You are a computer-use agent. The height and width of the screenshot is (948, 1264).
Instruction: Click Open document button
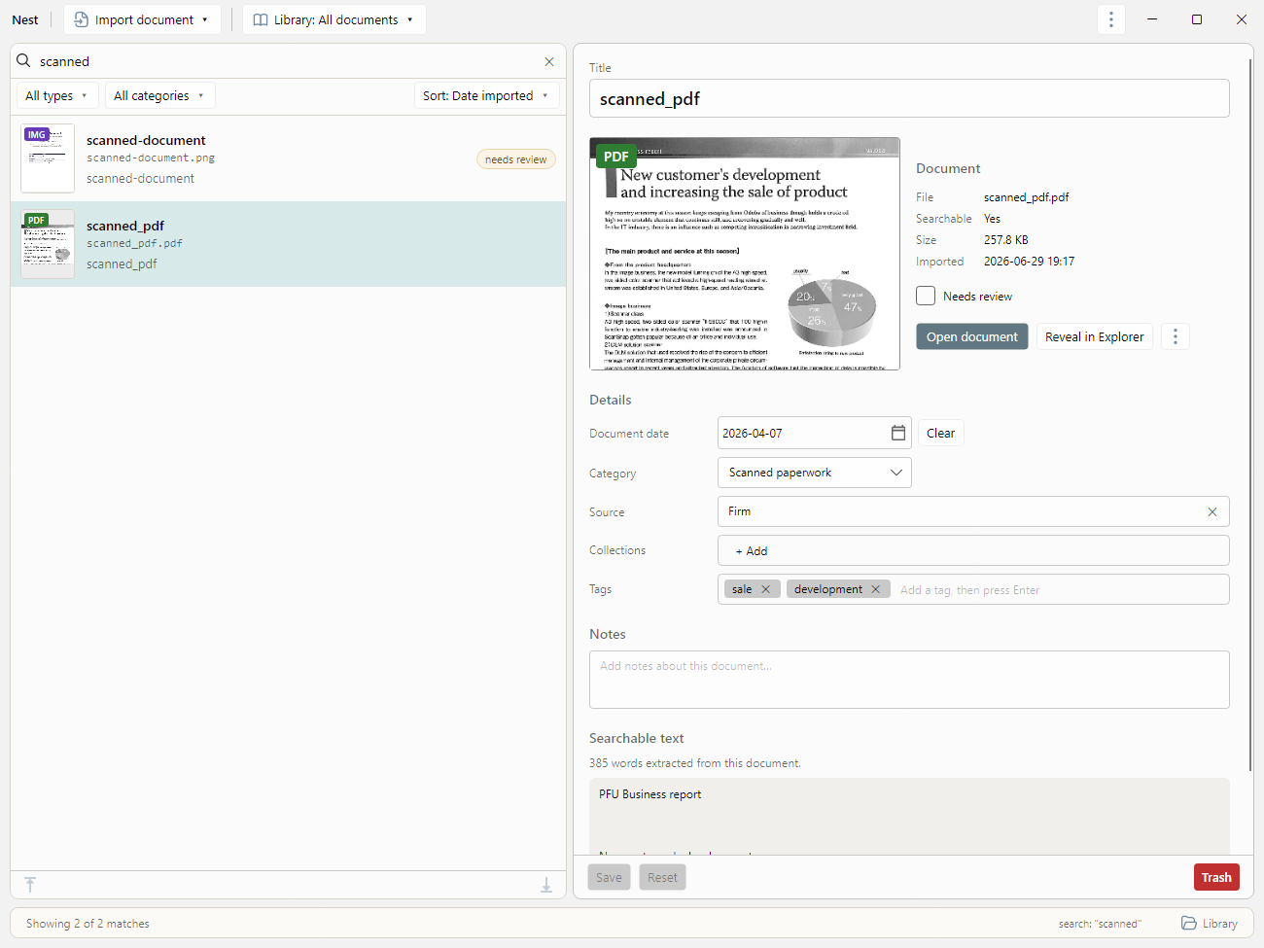point(972,336)
